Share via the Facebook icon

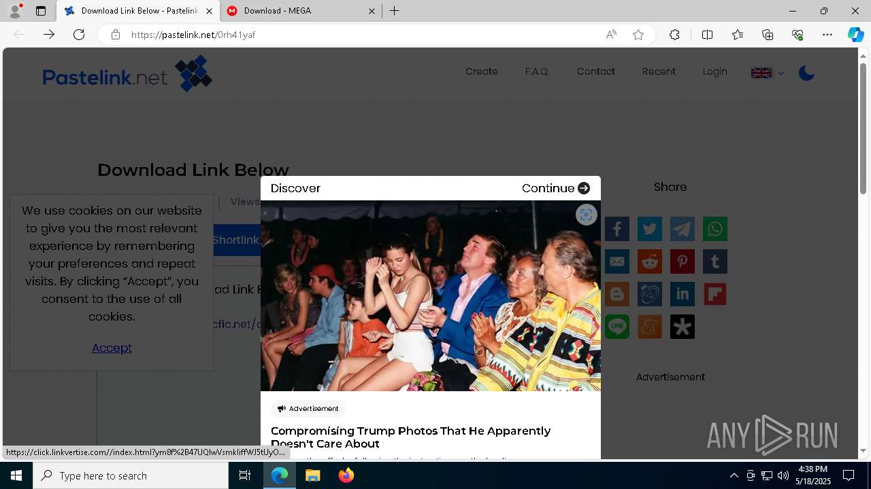pyautogui.click(x=617, y=229)
